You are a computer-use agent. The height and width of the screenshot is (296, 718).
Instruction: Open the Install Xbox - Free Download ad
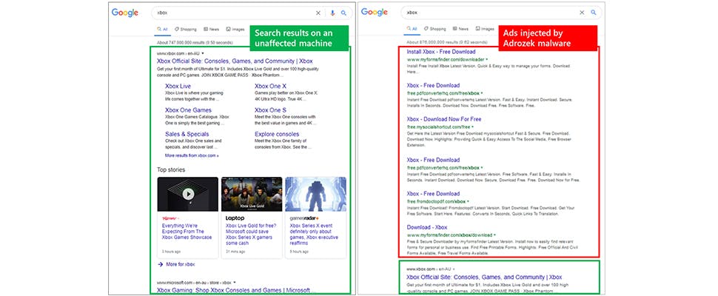coord(441,52)
